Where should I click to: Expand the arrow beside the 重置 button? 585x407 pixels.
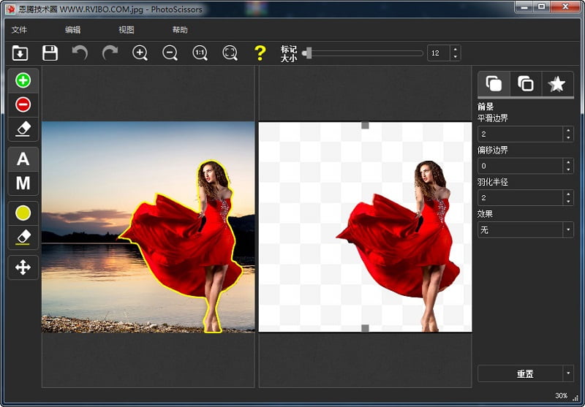click(568, 374)
